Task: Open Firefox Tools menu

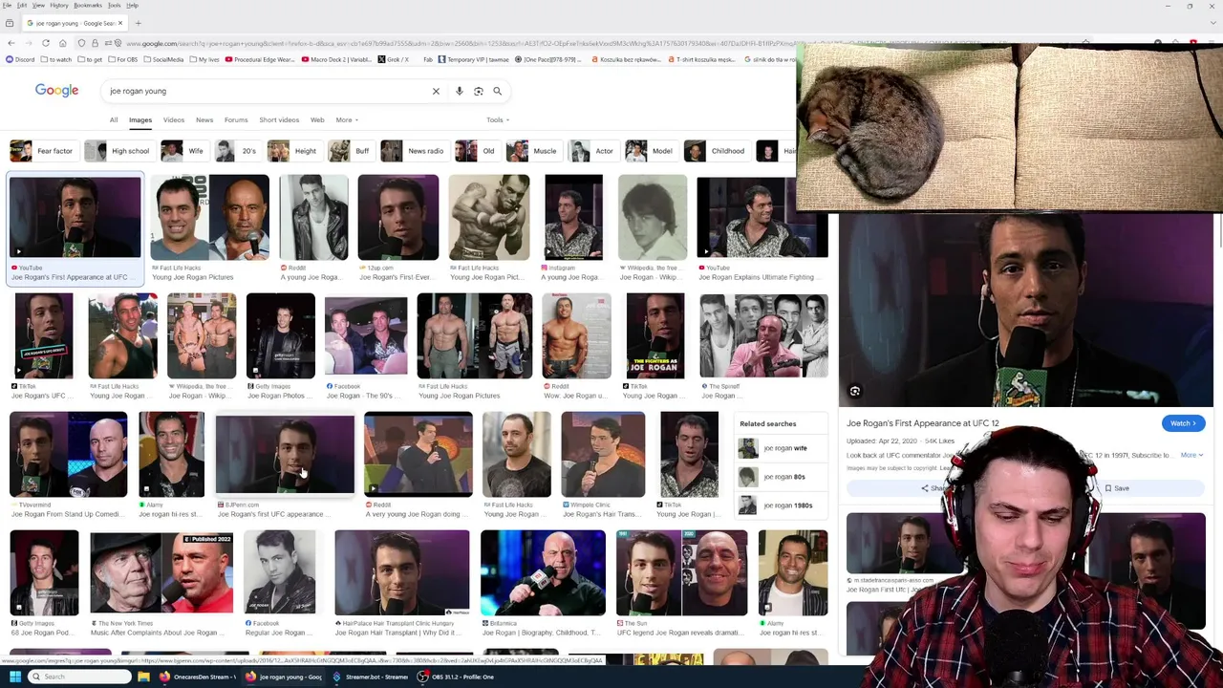Action: 114,5
